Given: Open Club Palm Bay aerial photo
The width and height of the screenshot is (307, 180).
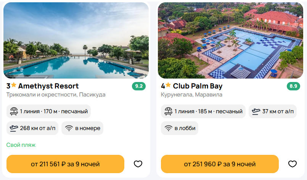Looking at the screenshot, I should (230, 40).
